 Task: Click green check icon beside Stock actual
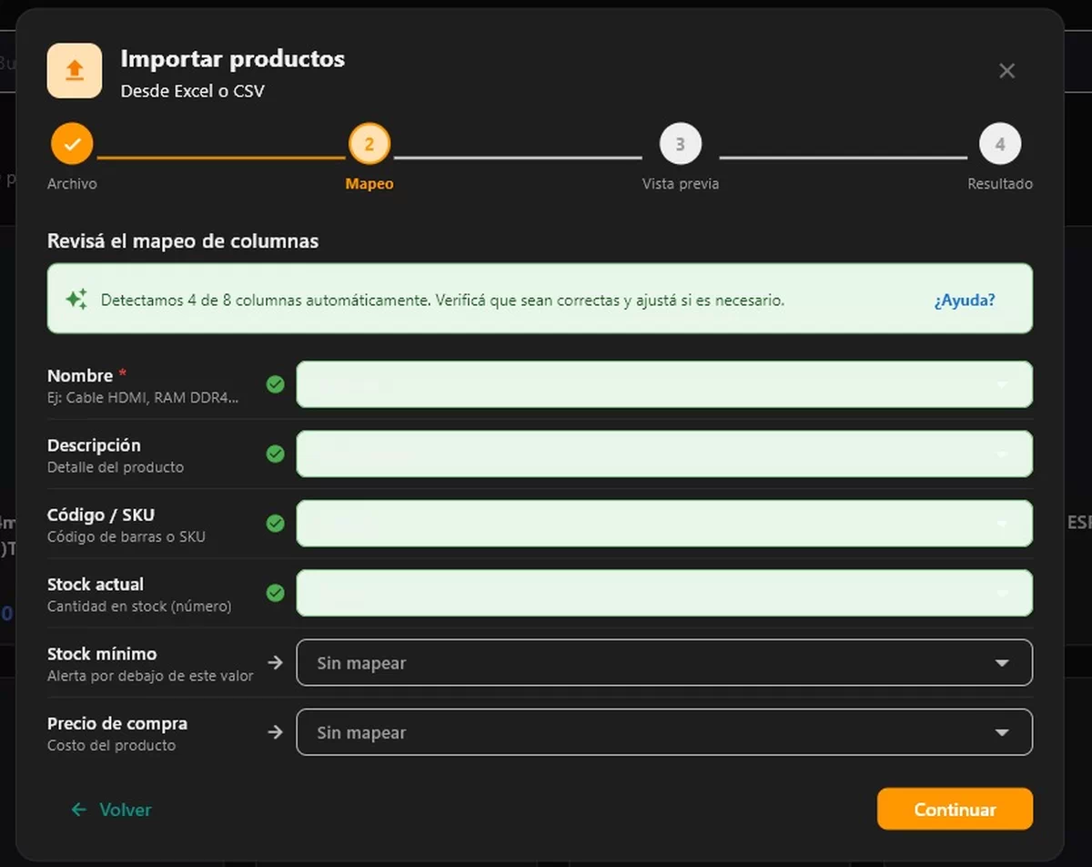pos(275,593)
